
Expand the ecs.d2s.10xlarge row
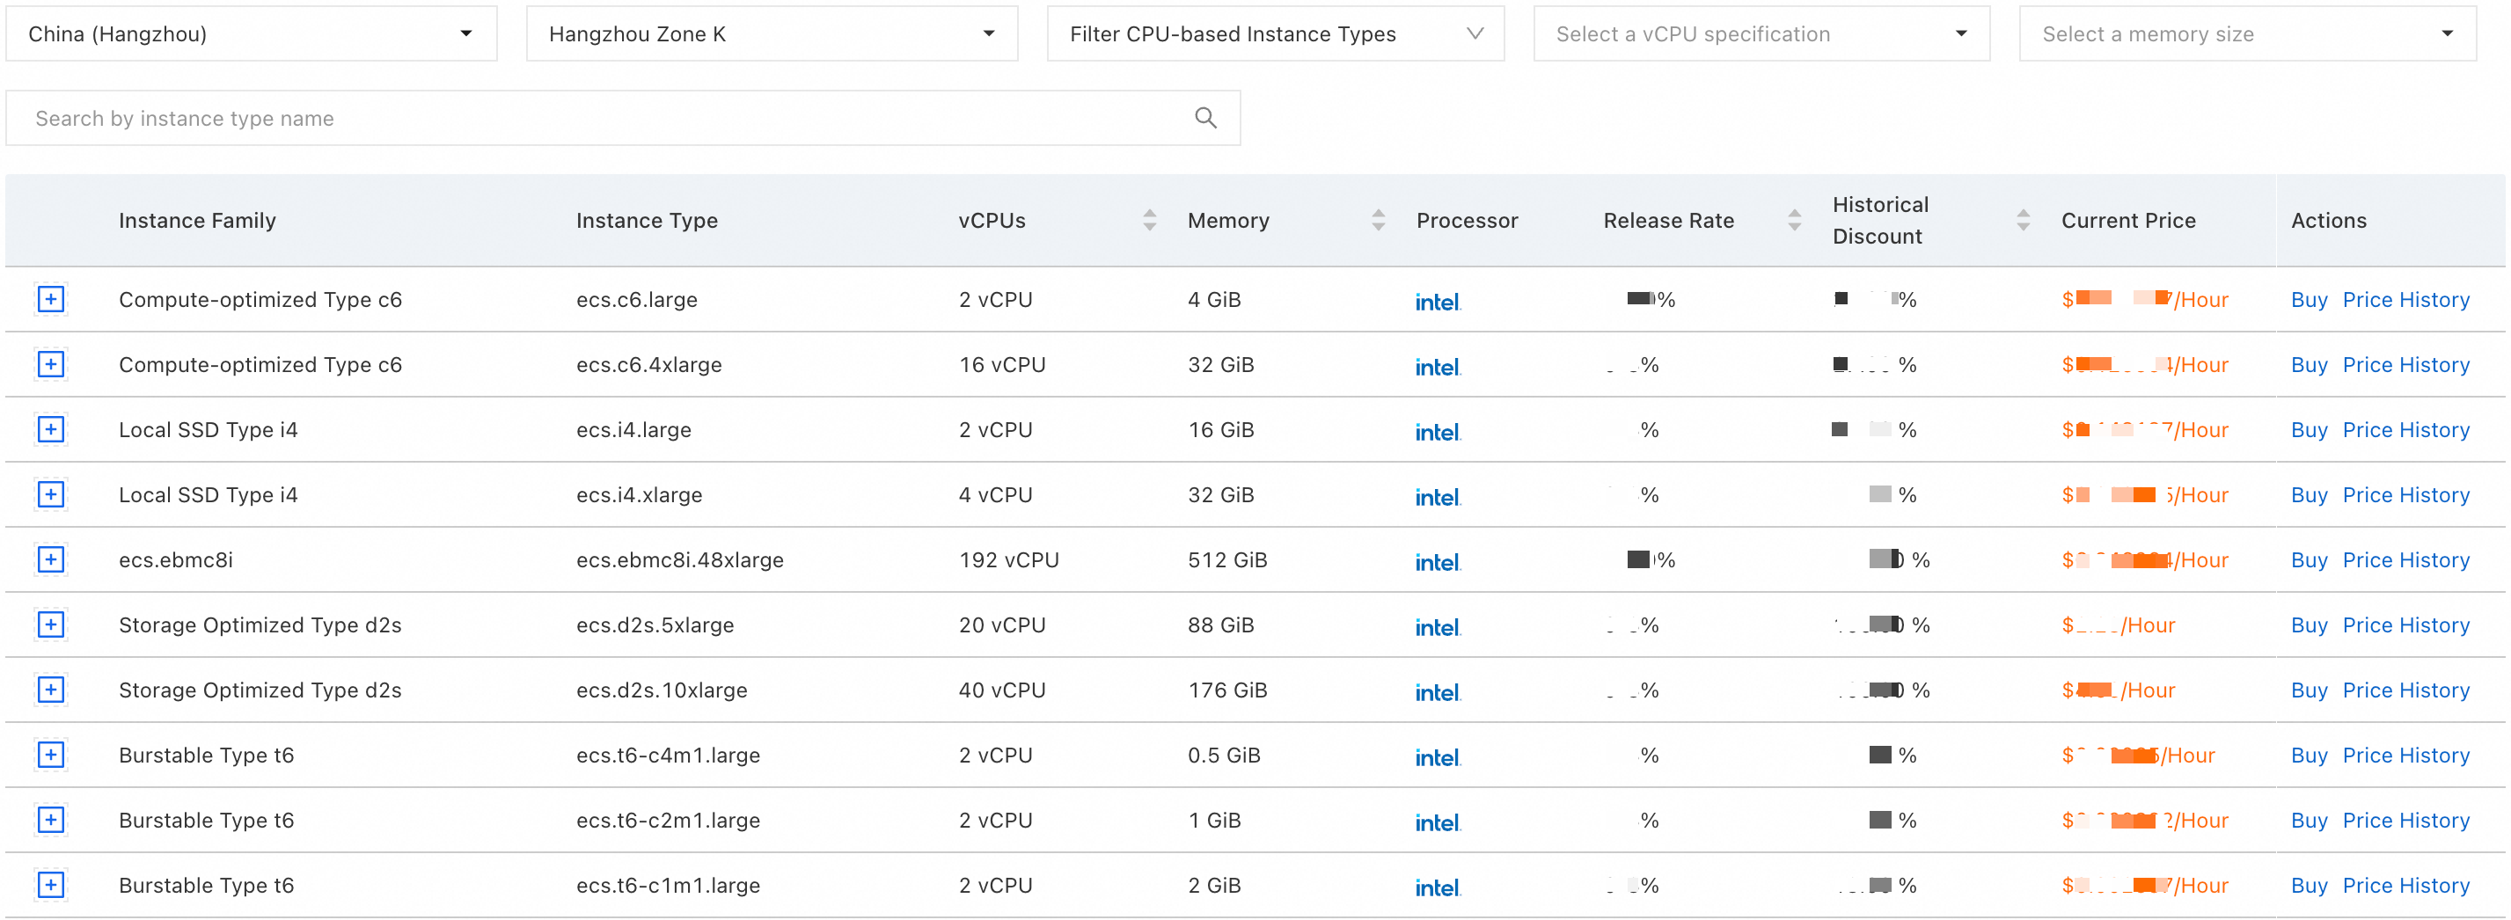[51, 690]
